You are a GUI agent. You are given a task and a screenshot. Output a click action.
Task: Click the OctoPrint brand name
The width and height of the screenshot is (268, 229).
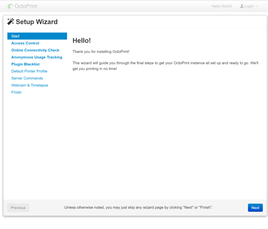click(26, 6)
